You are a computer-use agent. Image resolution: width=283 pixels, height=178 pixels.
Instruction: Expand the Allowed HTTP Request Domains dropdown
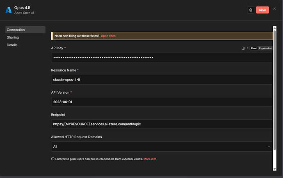point(160,146)
